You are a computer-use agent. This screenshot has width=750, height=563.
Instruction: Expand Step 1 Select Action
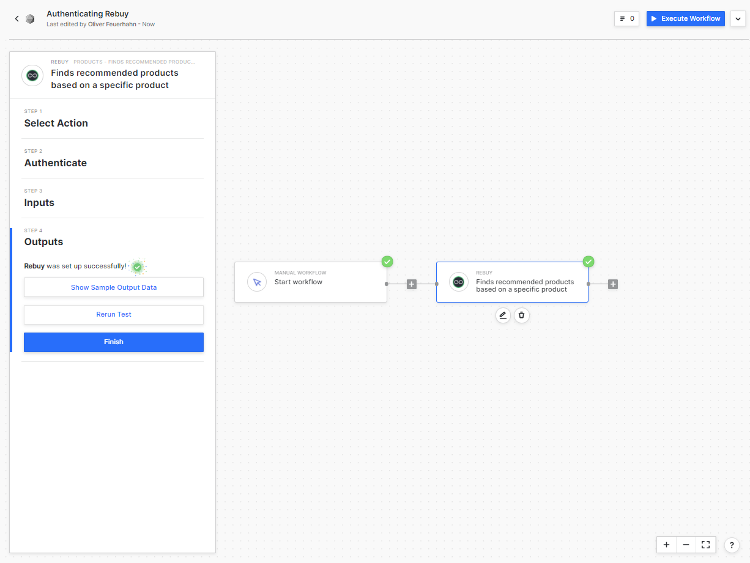pyautogui.click(x=113, y=119)
